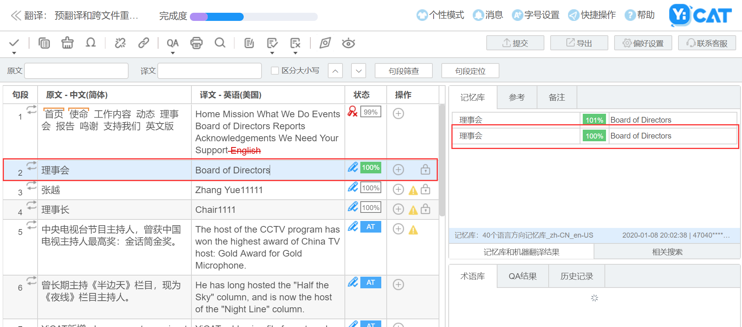Screen dimensions: 742x327
Task: Click the link chain icon in toolbar
Action: click(144, 43)
